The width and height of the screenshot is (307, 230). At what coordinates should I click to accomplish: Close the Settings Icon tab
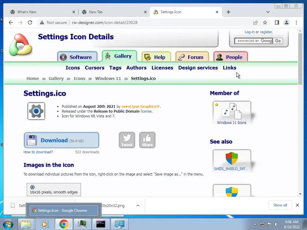(x=217, y=12)
